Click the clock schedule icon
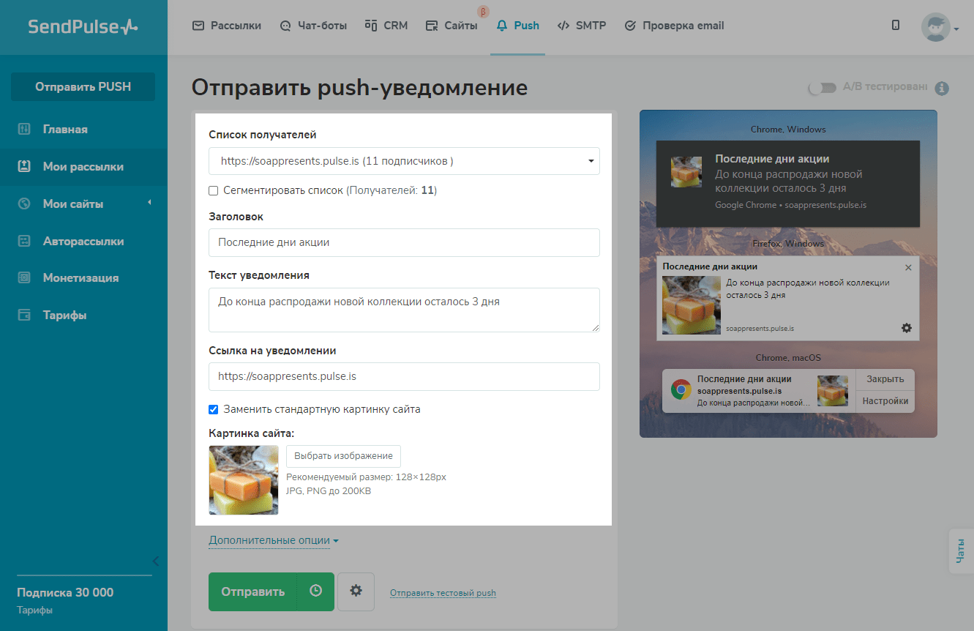This screenshot has height=631, width=974. tap(316, 591)
